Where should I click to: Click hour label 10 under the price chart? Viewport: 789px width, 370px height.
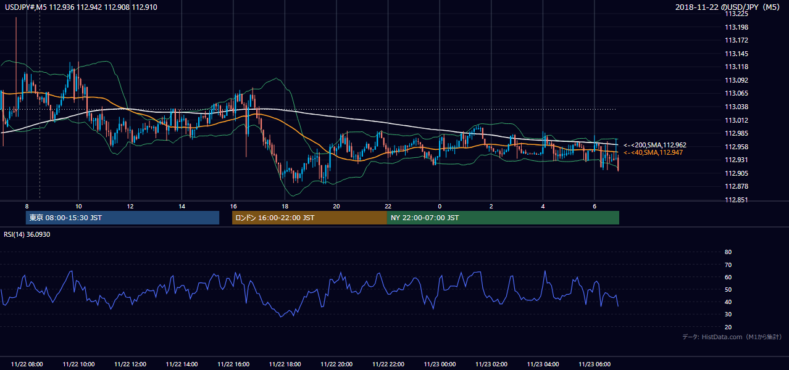click(78, 206)
